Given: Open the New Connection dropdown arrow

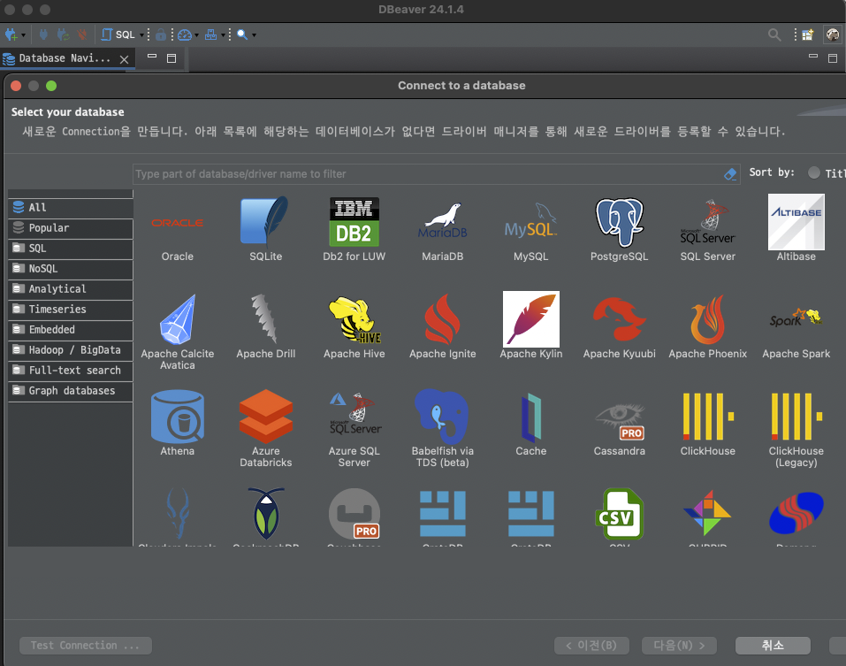Looking at the screenshot, I should [x=23, y=35].
